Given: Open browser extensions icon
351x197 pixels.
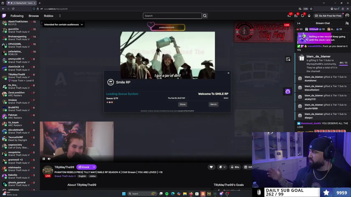Looking at the screenshot, I should pos(343,9).
